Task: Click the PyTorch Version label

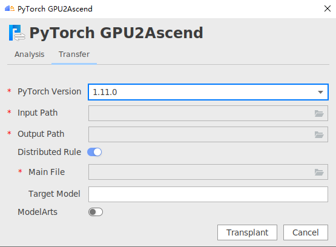Action: 50,91
